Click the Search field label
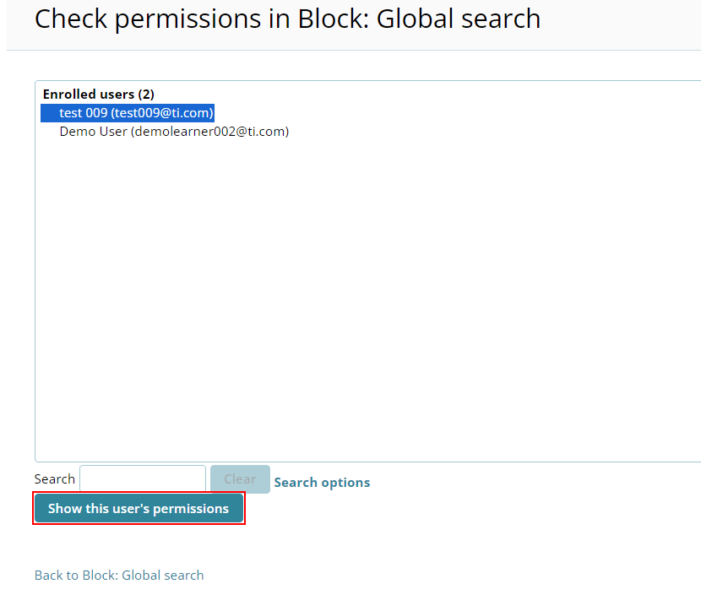 55,479
